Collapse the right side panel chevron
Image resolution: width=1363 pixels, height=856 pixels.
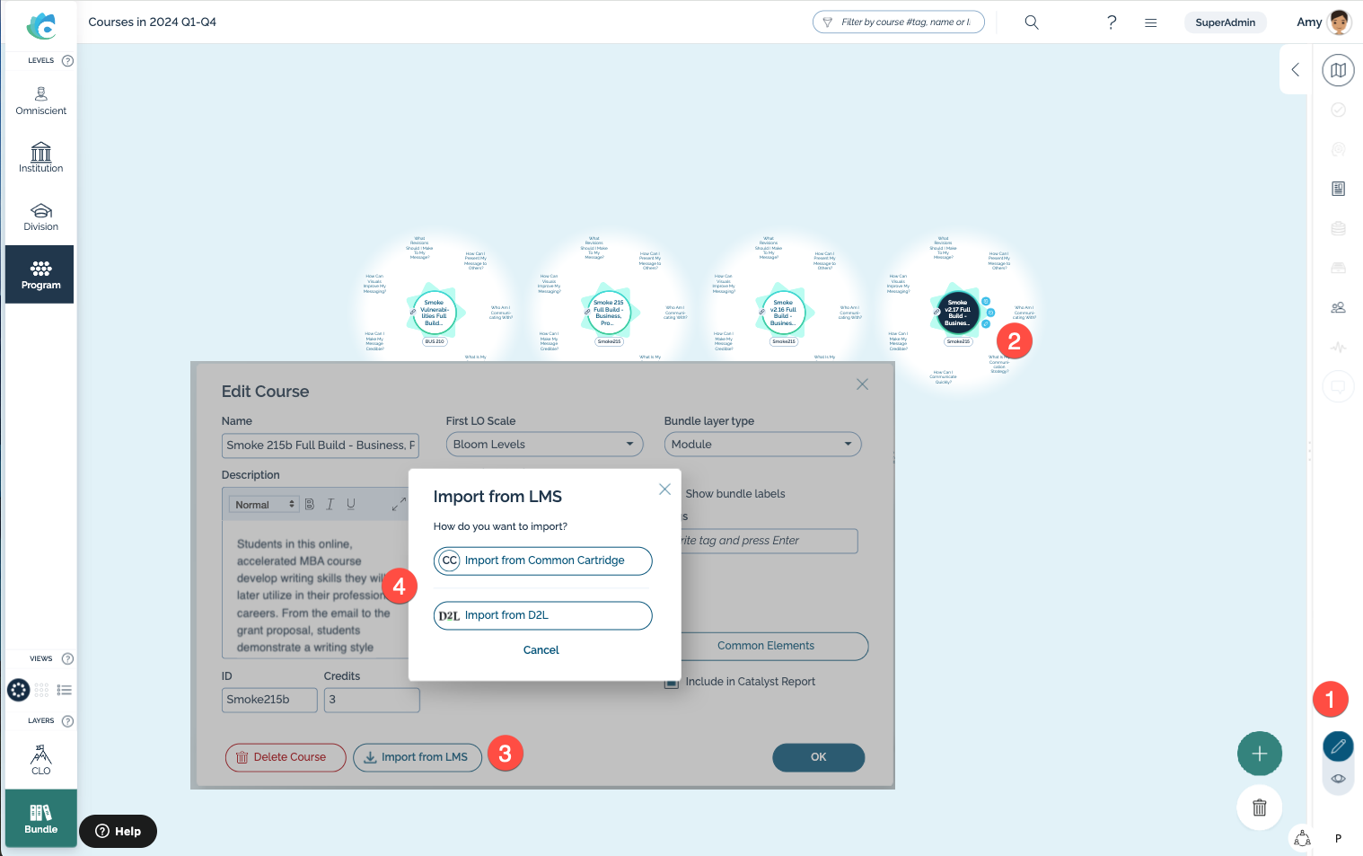tap(1295, 70)
